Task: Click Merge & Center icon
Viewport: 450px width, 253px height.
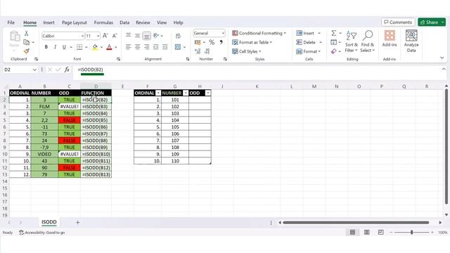Action: 178,47
